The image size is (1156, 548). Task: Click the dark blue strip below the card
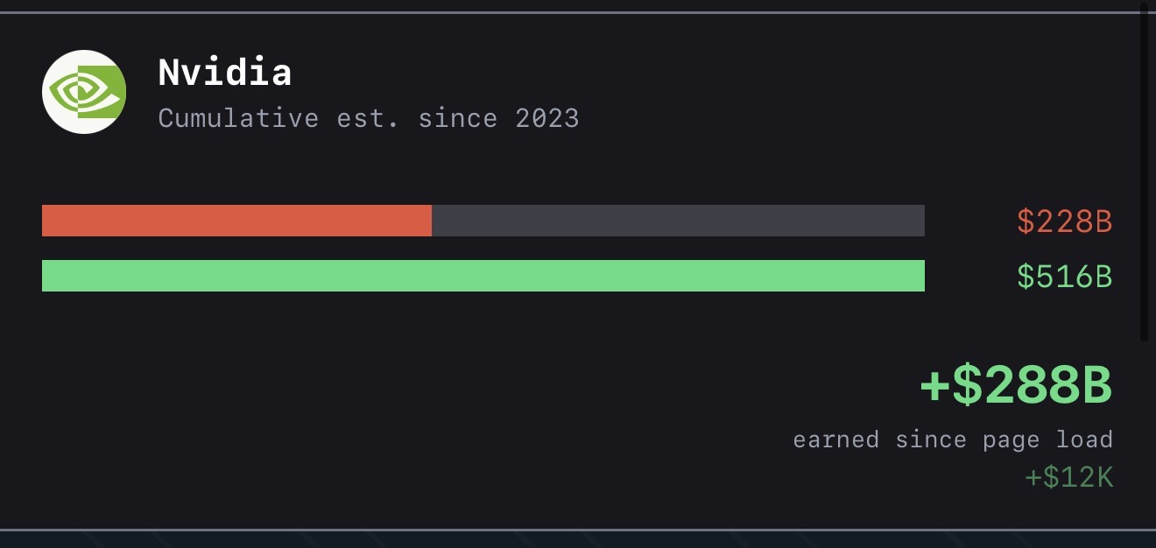578,540
